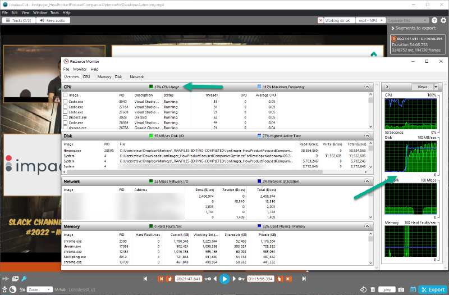Toggle keyframes display key icon
Image resolution: width=449 pixels, height=295 pixels.
click(x=24, y=279)
